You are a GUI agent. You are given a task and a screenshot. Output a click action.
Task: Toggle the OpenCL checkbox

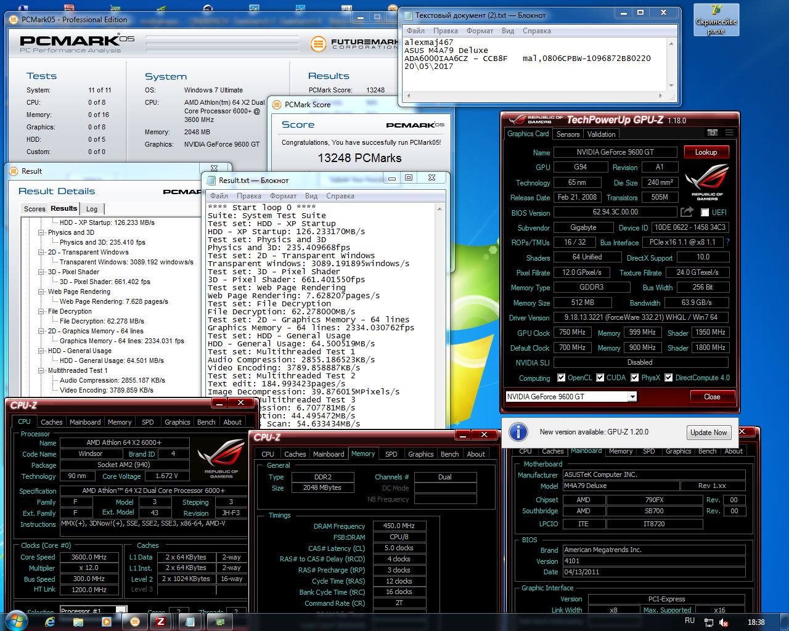tap(561, 378)
